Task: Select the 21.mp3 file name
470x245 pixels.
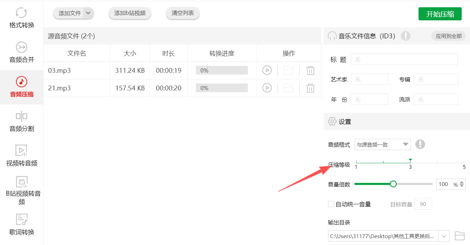Action: tap(59, 88)
